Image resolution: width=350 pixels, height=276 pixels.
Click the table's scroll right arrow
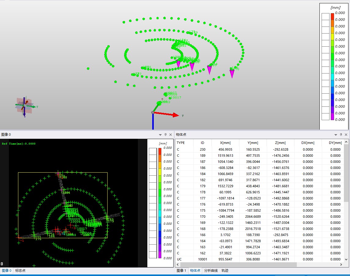[x=342, y=265]
